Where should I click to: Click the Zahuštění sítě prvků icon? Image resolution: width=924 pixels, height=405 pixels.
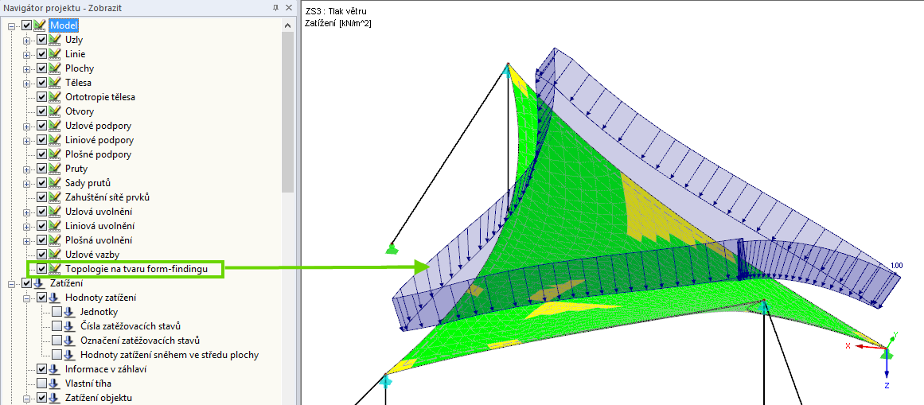tap(55, 197)
